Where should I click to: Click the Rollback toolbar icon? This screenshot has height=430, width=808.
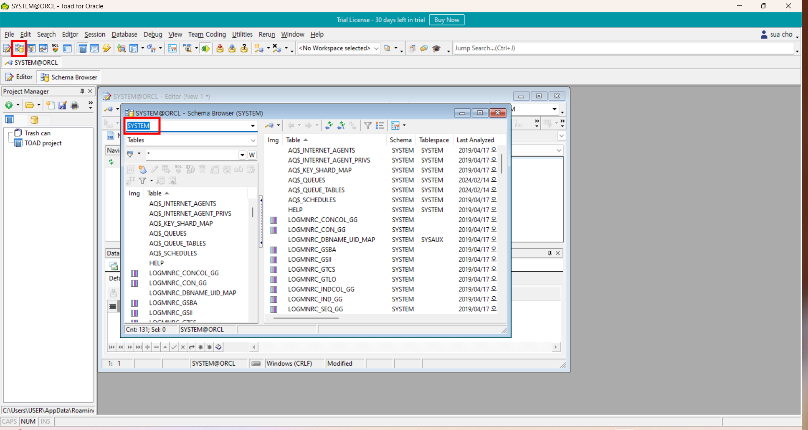point(232,48)
